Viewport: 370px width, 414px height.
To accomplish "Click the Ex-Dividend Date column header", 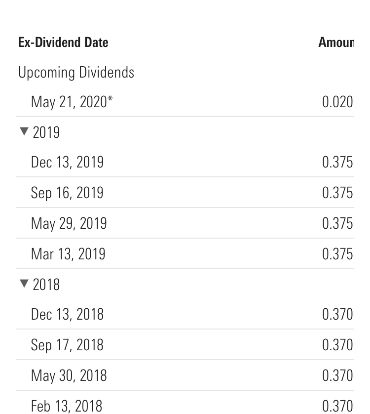I will [63, 42].
